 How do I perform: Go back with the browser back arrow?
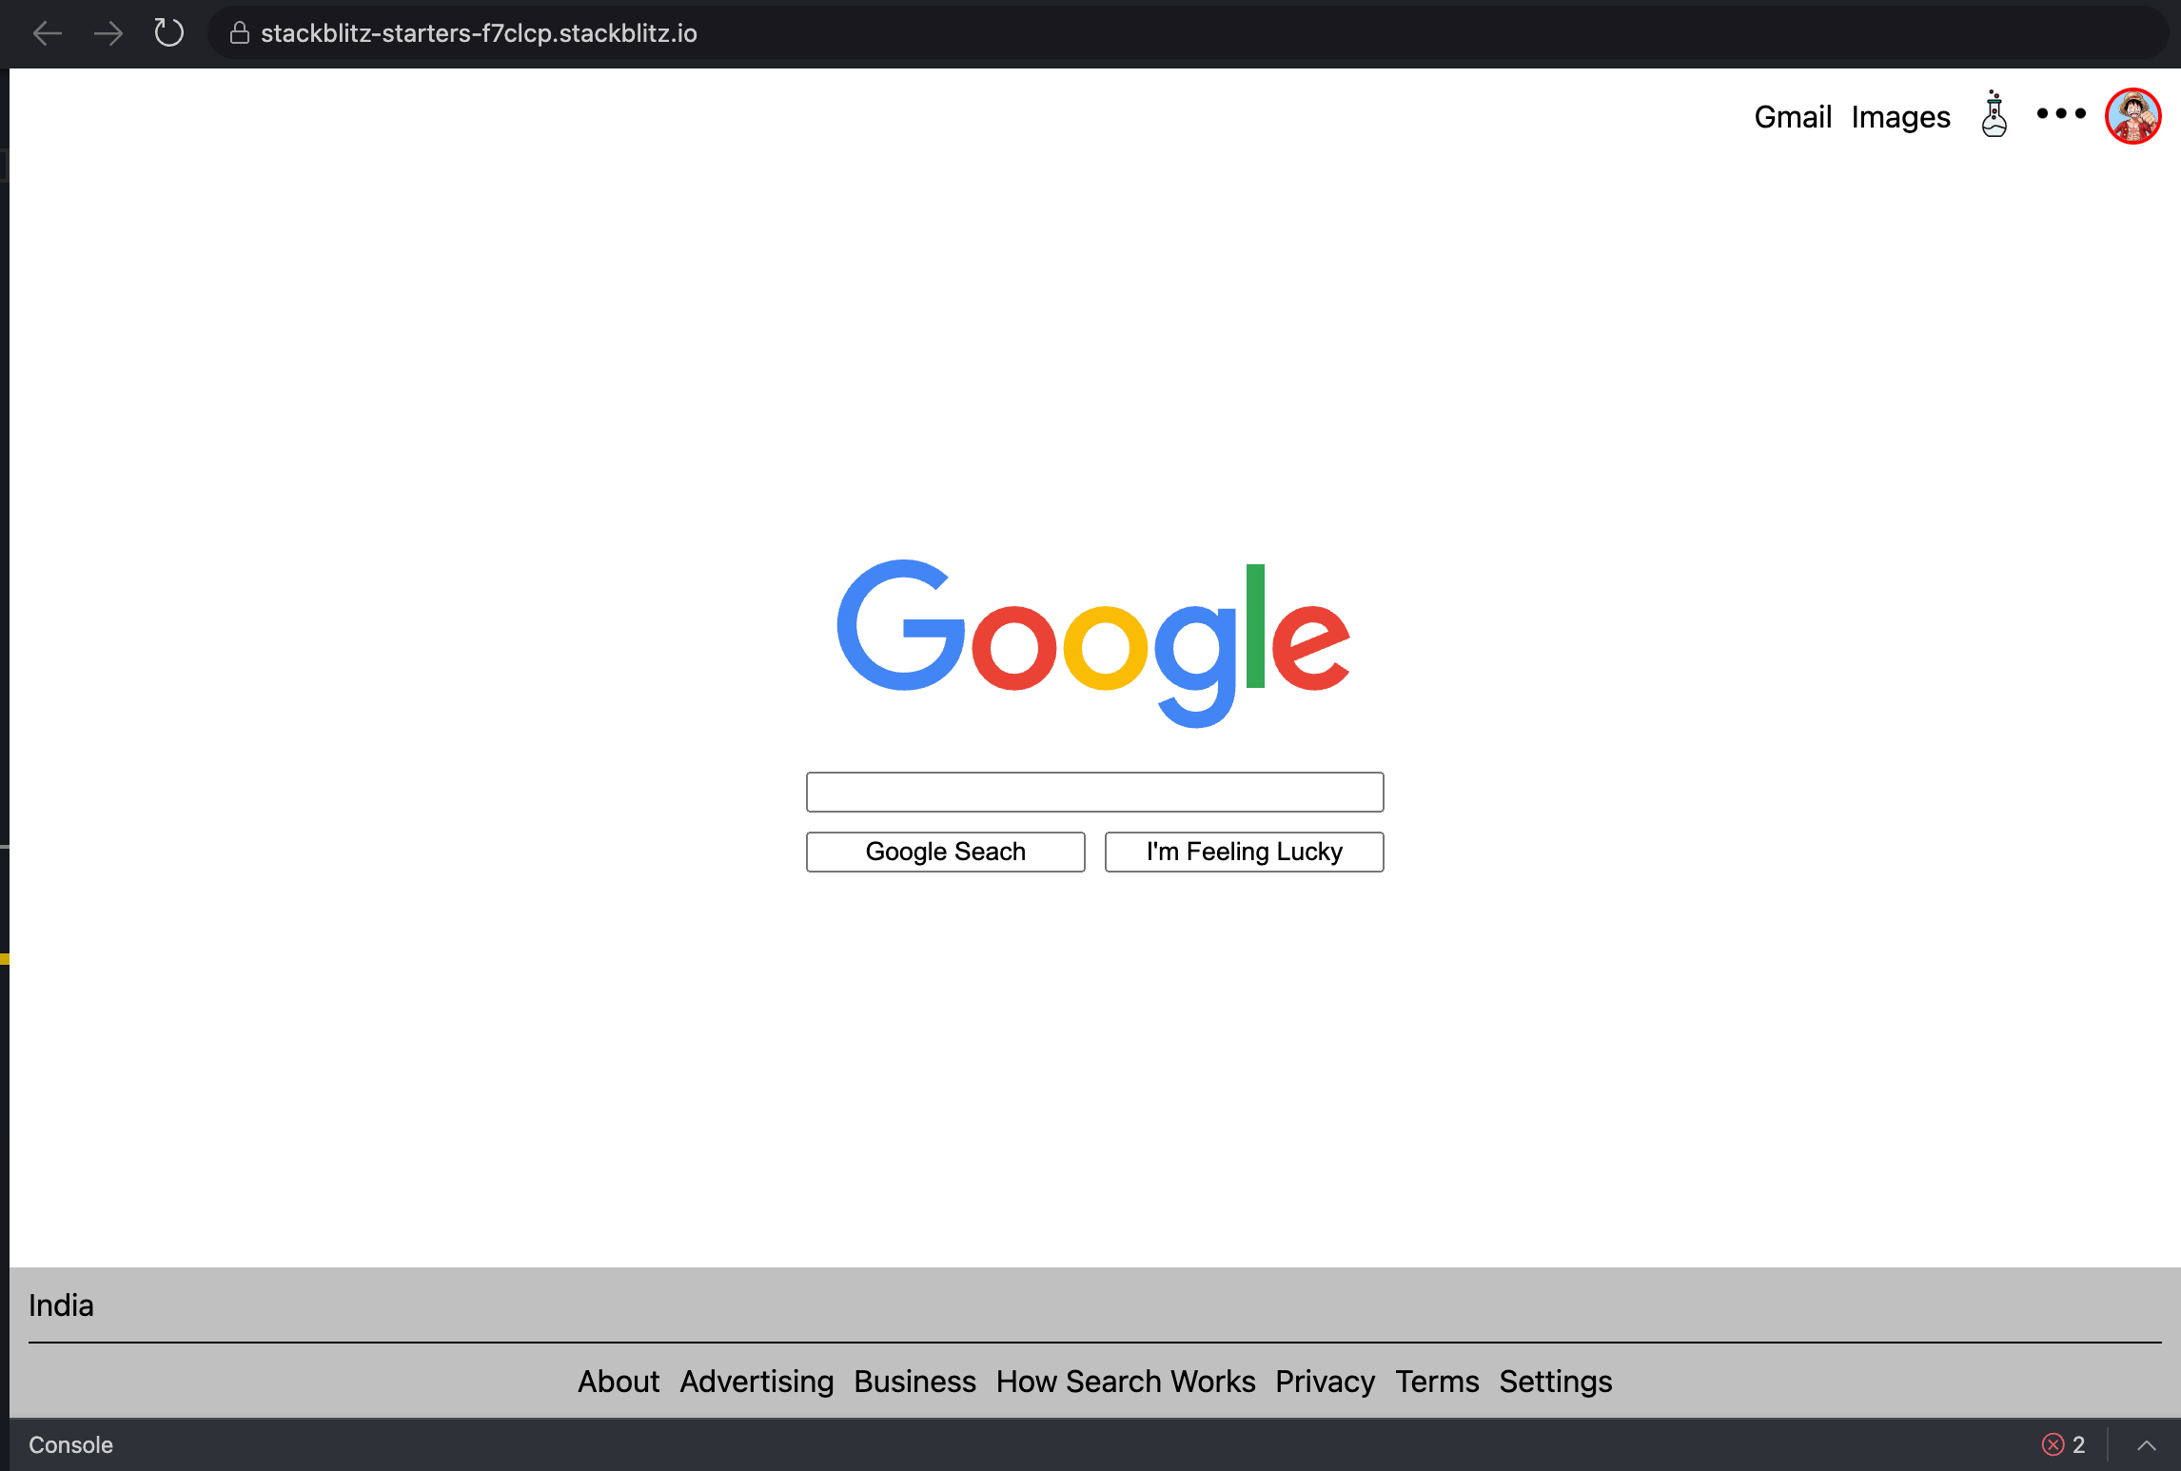[x=47, y=33]
